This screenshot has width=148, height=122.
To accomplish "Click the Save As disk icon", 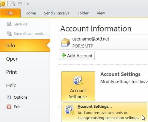I will tap(9, 24).
